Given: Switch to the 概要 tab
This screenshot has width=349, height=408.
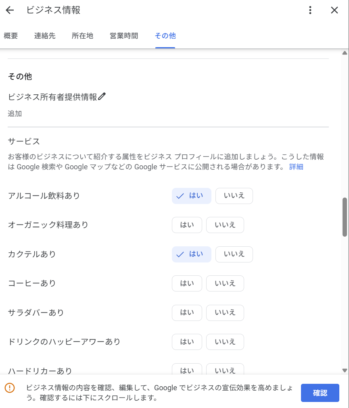Looking at the screenshot, I should pos(11,36).
